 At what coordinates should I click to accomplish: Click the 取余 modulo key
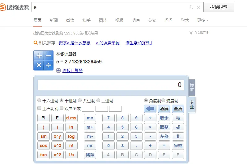164,118
